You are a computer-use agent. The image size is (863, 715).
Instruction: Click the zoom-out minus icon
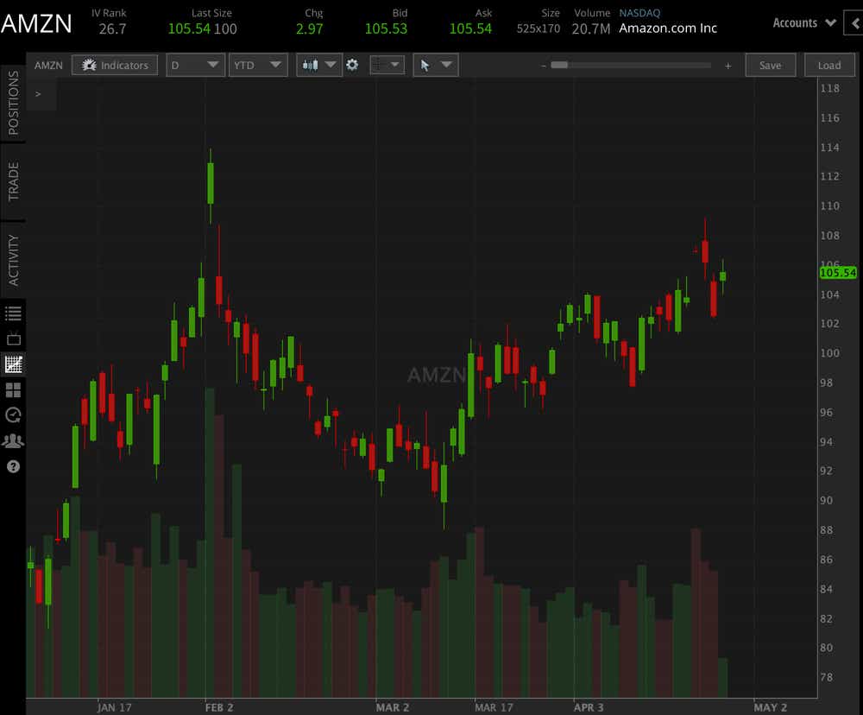pos(544,66)
